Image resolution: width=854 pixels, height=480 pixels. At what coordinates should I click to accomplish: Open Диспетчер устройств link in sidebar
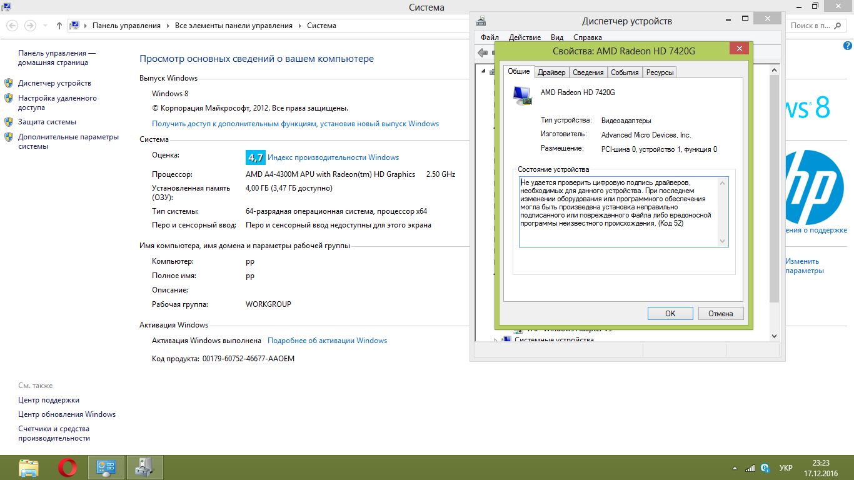coord(54,83)
